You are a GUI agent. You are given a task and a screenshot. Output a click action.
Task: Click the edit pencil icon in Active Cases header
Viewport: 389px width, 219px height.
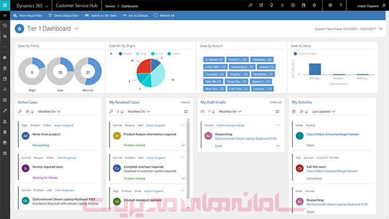pos(20,112)
